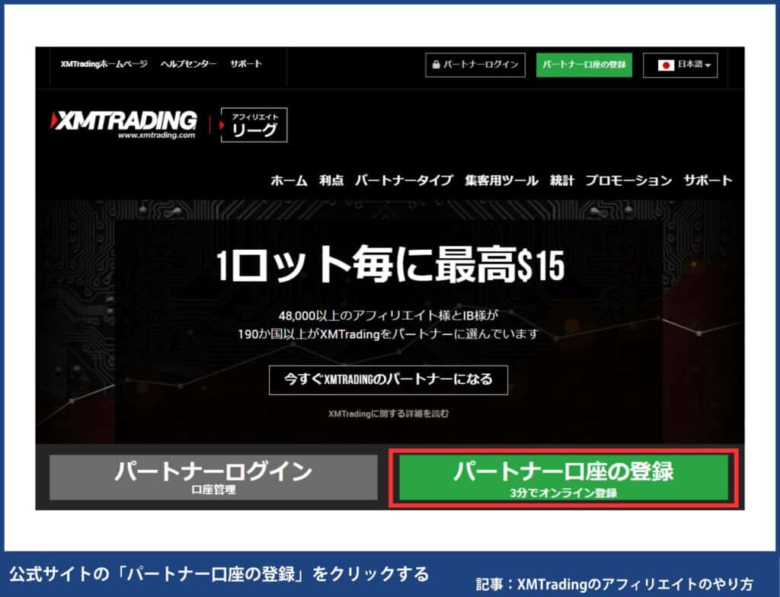Open the プロモーション menu
Viewport: 780px width, 597px height.
click(x=628, y=180)
